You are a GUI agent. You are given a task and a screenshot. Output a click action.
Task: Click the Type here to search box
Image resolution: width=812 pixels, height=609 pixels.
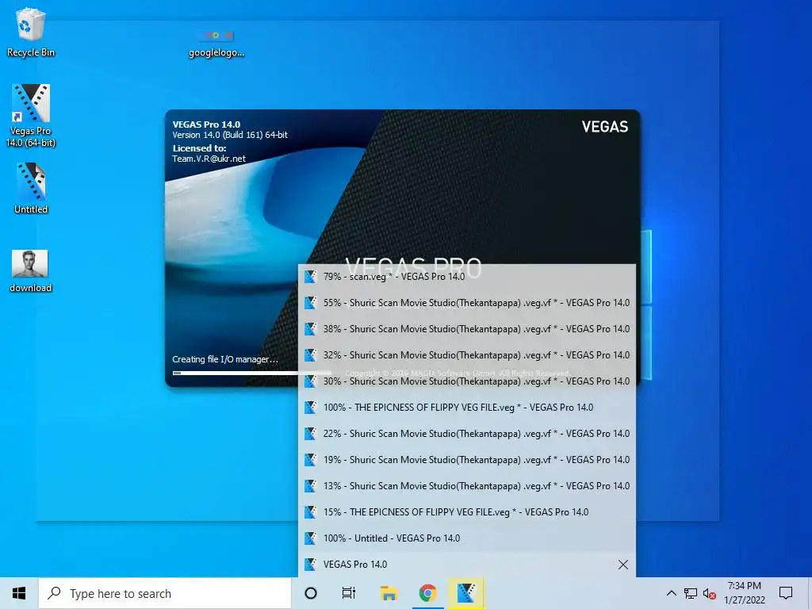pos(165,593)
